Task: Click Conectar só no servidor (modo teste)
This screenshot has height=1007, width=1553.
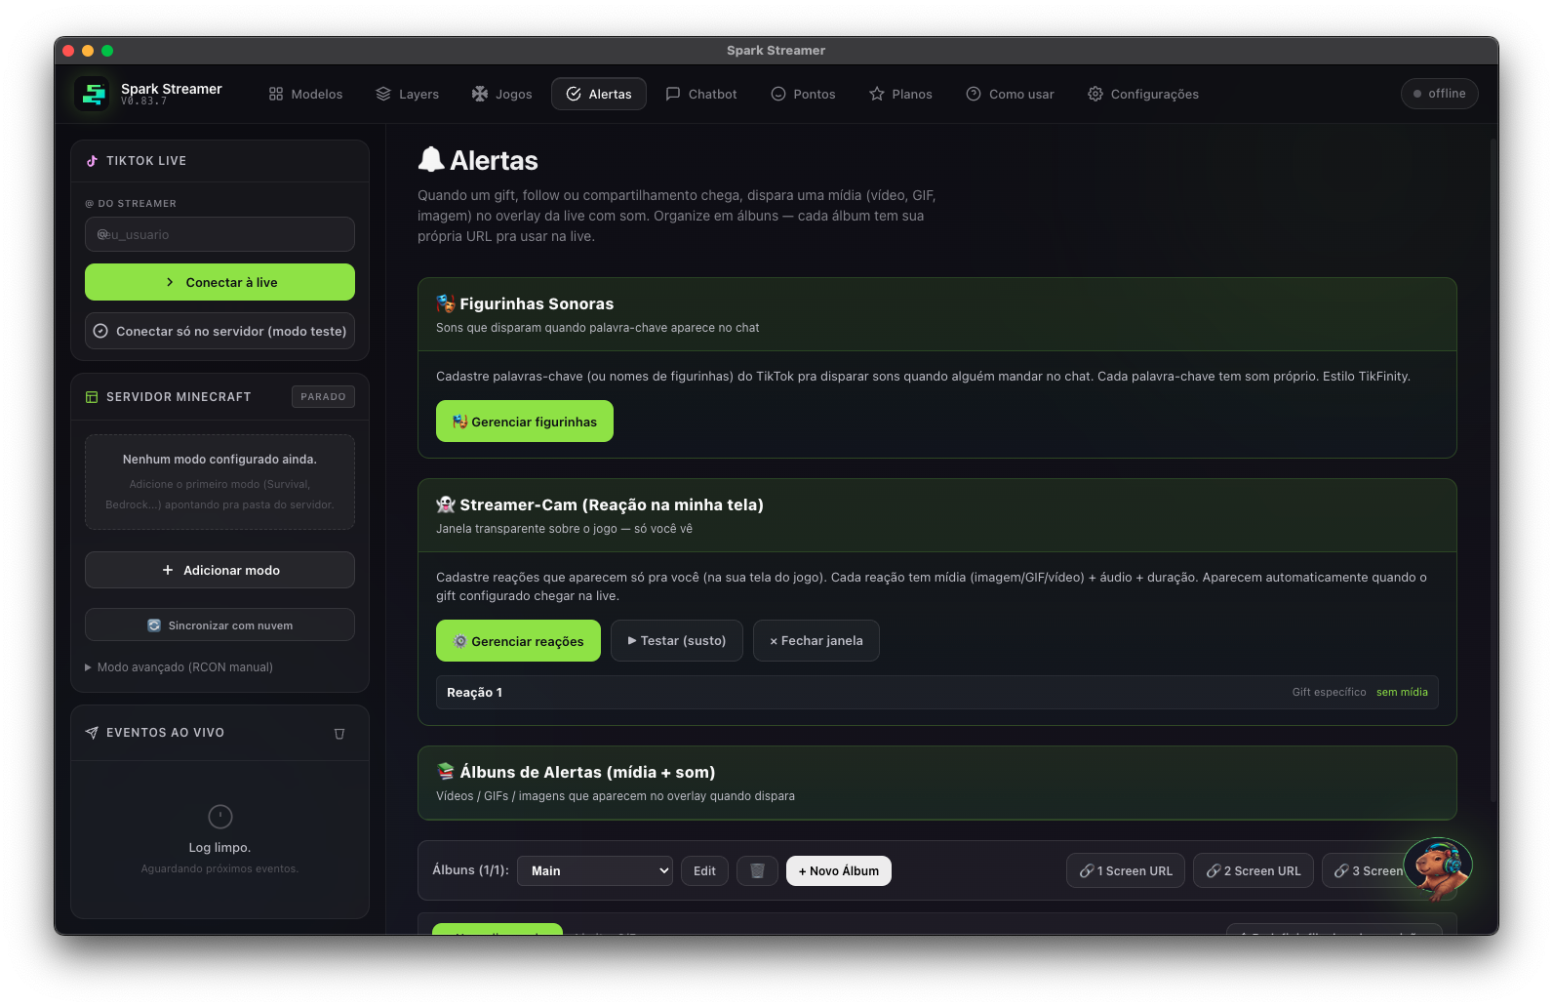Action: [x=219, y=331]
